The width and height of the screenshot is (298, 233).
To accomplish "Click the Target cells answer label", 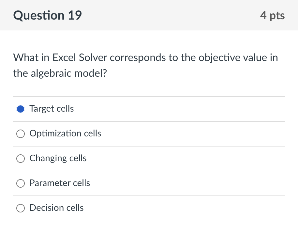I will 51,109.
